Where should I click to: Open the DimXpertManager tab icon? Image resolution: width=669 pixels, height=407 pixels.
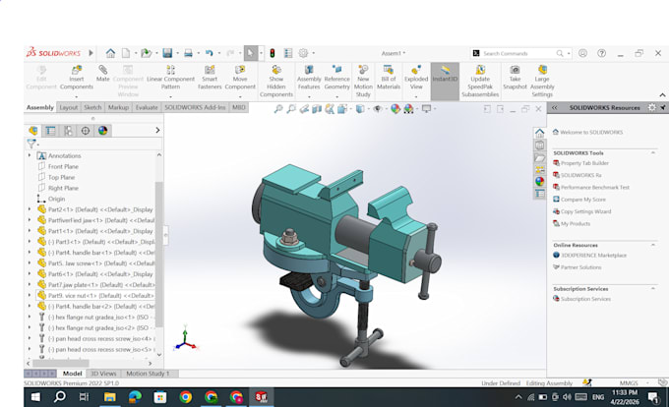pos(86,131)
